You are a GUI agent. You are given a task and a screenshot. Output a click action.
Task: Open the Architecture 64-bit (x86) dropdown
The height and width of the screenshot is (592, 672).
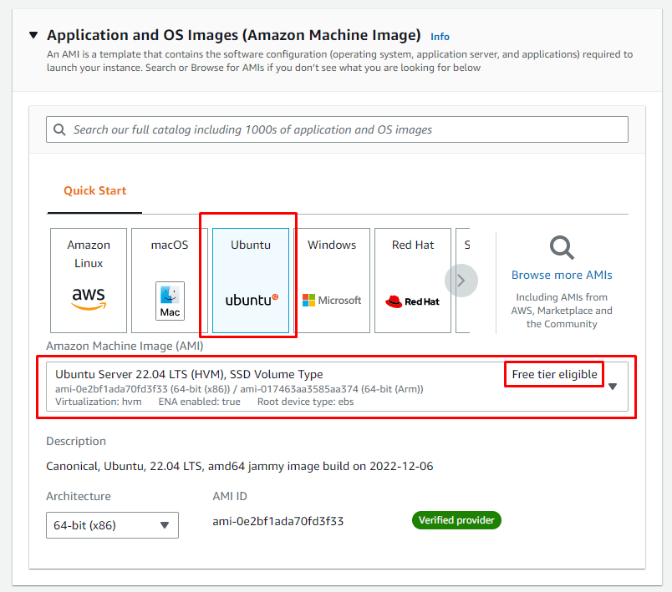112,525
